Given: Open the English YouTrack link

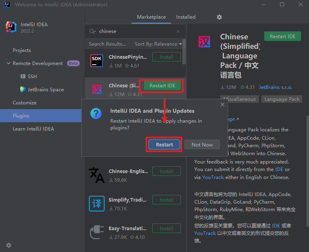Looking at the screenshot, I should 213,177.
